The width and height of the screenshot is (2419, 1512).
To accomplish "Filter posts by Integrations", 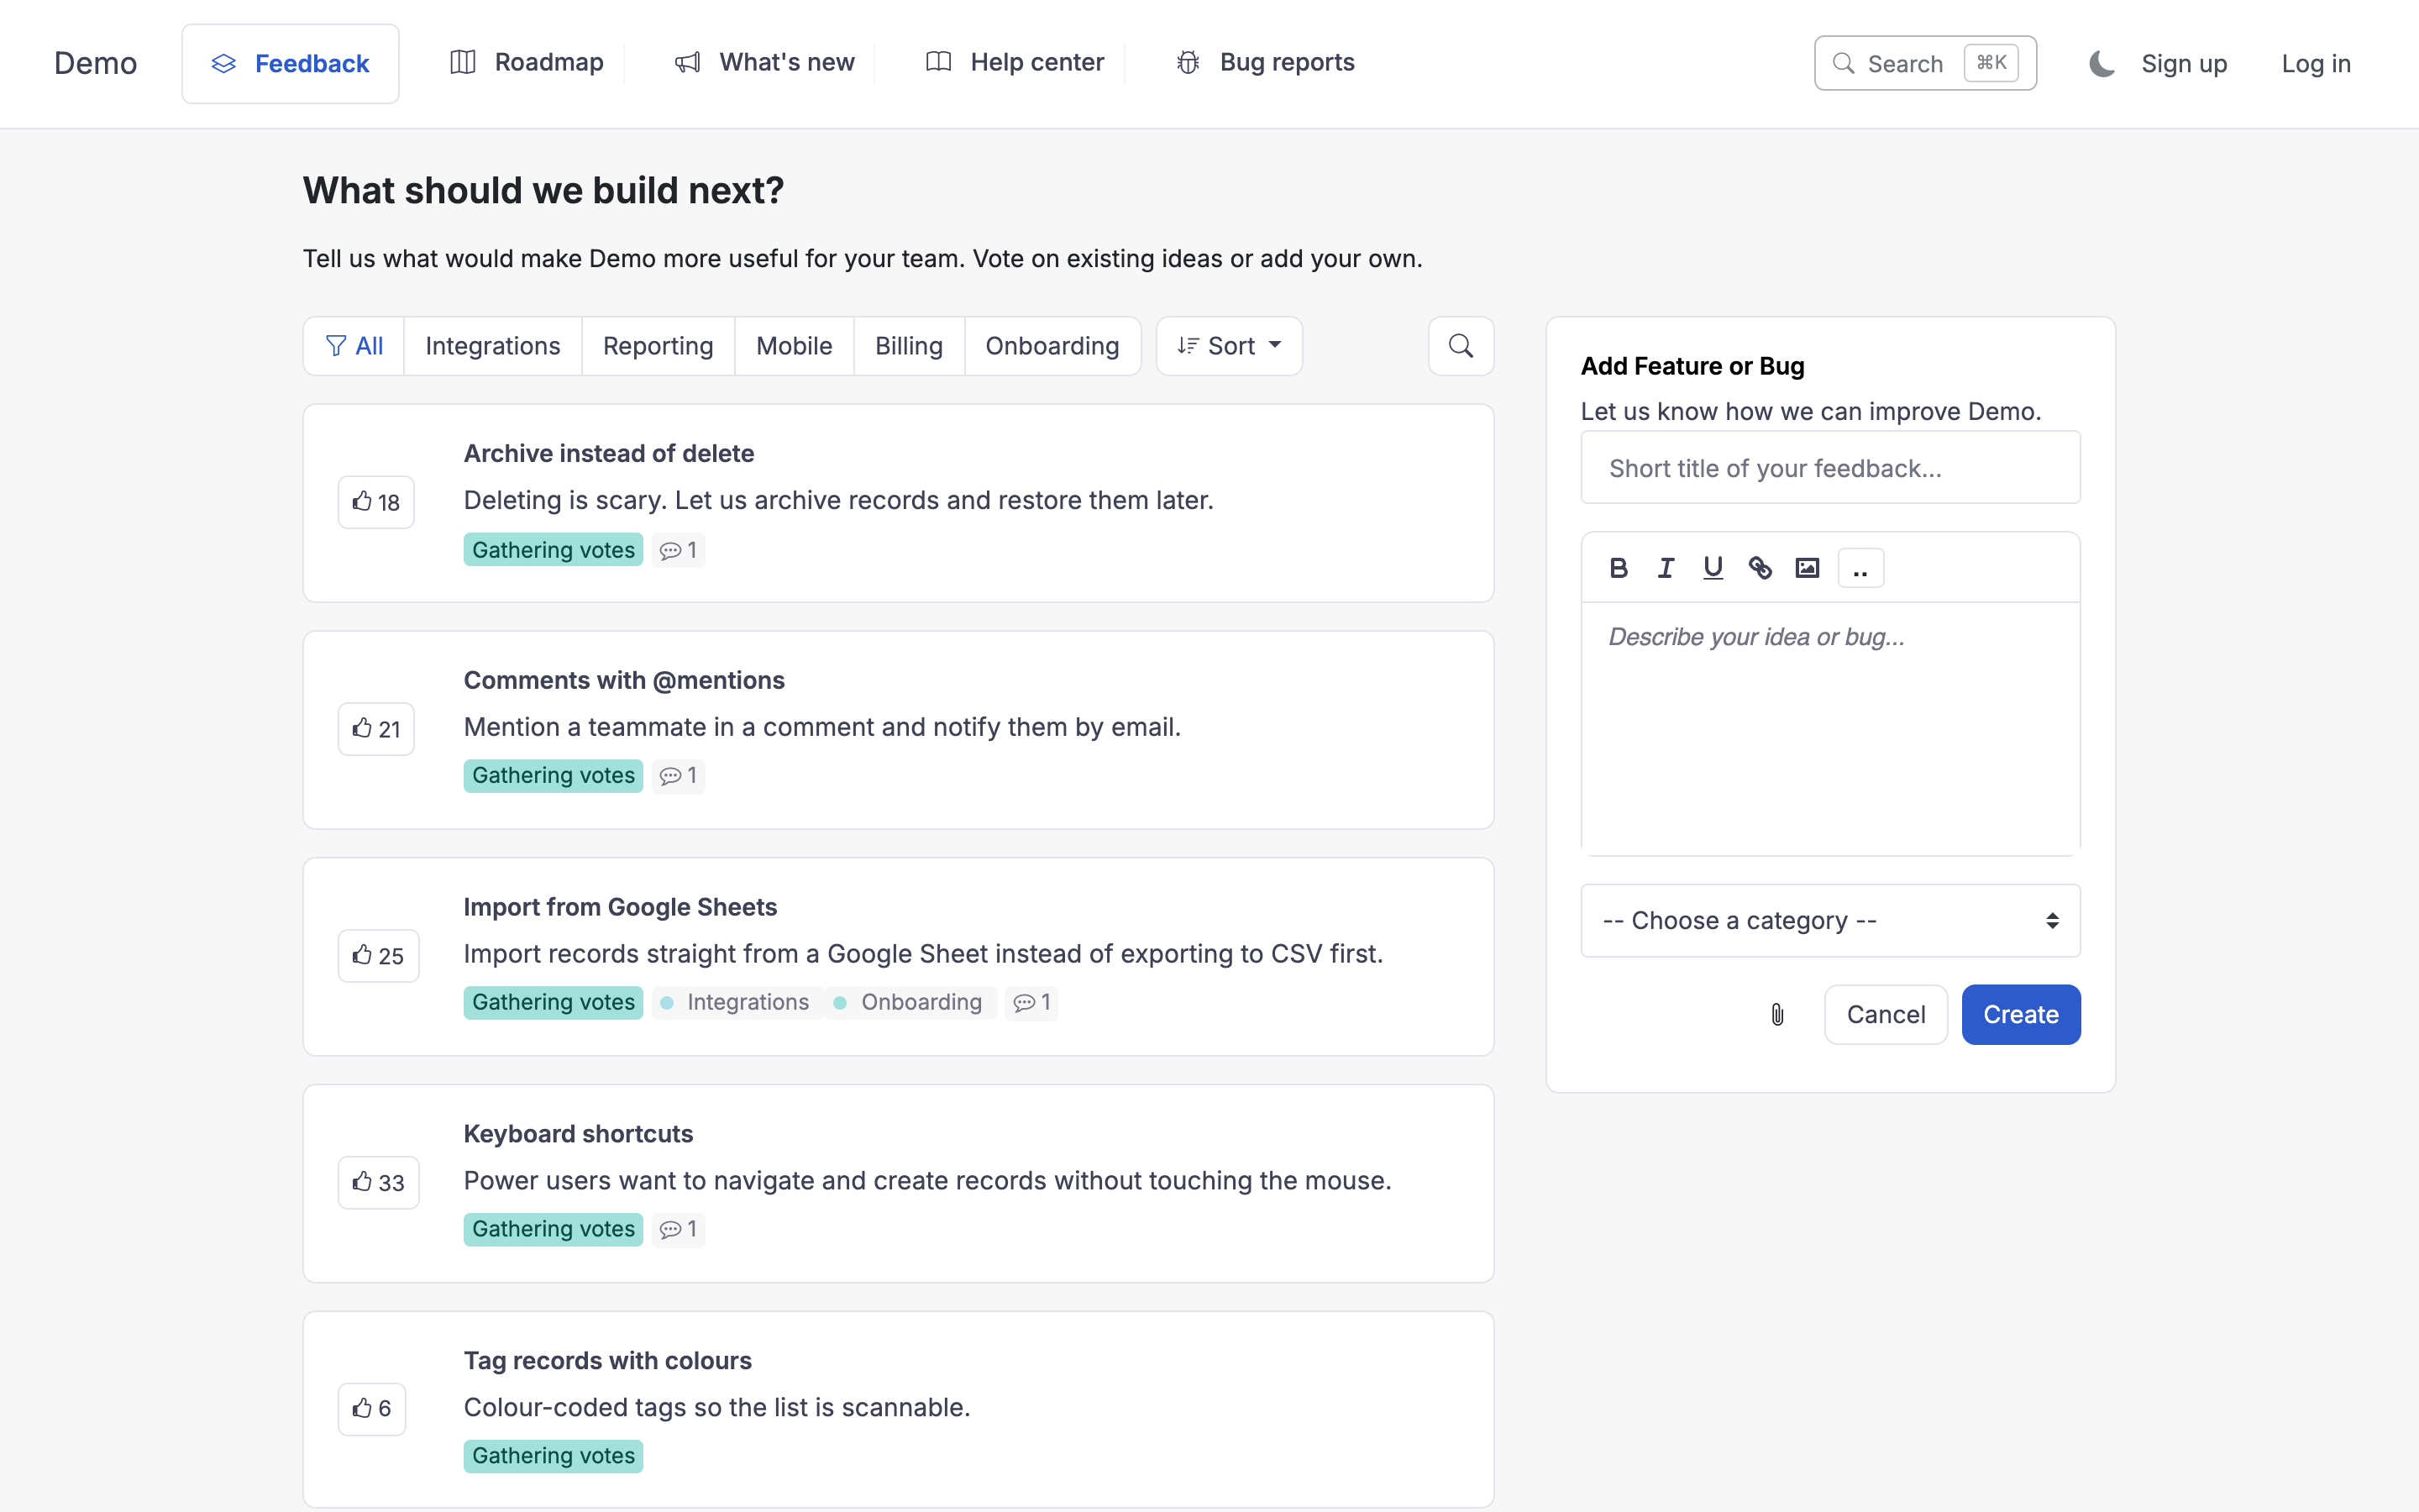I will (493, 346).
